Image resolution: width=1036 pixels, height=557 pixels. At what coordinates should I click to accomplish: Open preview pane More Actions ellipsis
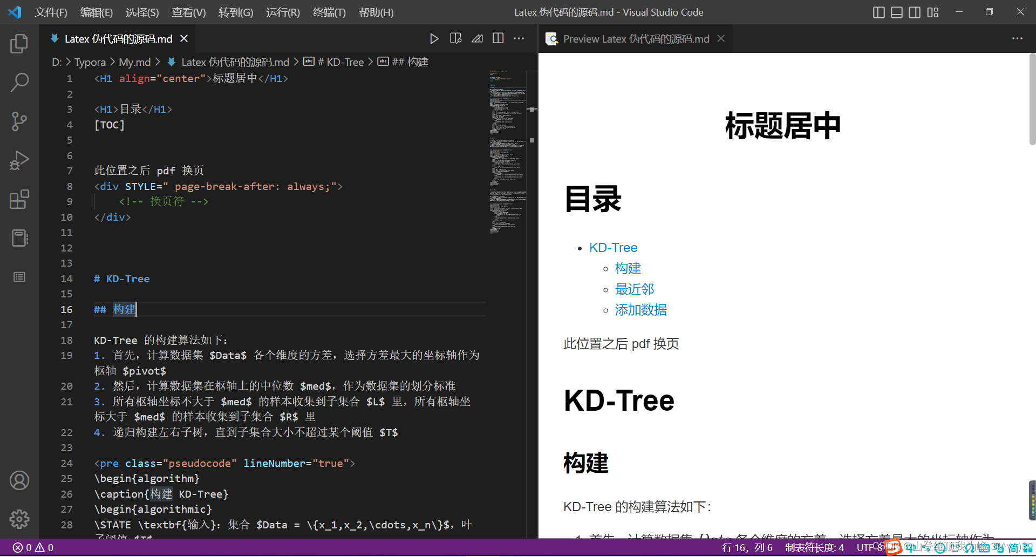pos(1017,39)
